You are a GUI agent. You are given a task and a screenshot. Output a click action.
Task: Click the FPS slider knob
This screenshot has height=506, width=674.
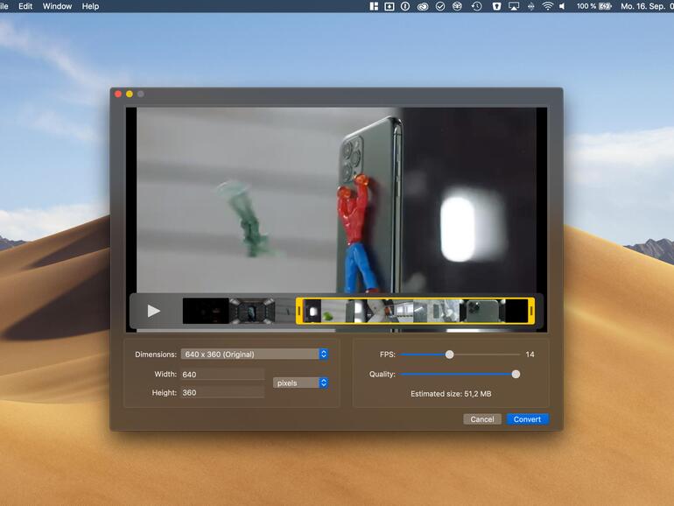pos(449,355)
